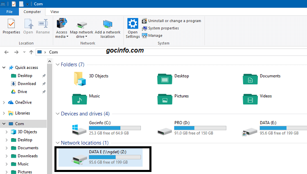Click "25.3 GB free of 64.9 GB" text

point(109,133)
